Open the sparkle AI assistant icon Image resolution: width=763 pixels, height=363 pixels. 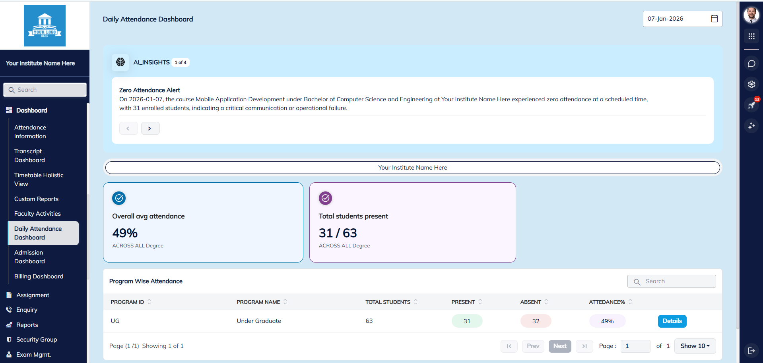751,126
